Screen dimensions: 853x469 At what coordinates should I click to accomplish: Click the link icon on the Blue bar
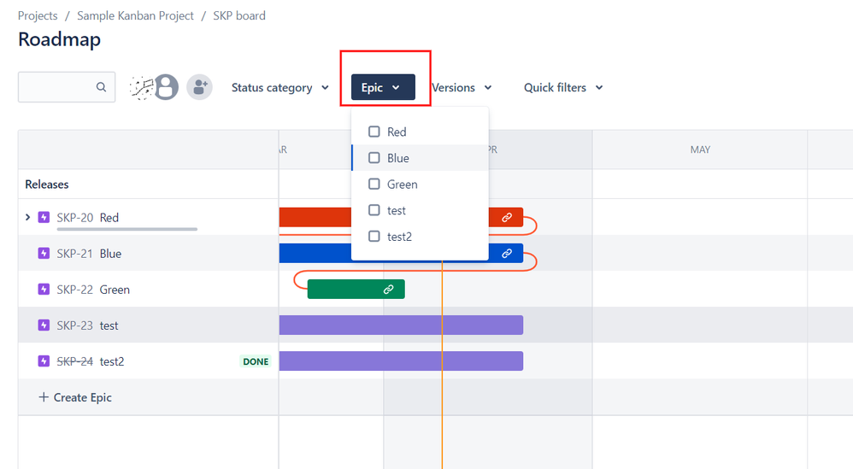pos(507,254)
